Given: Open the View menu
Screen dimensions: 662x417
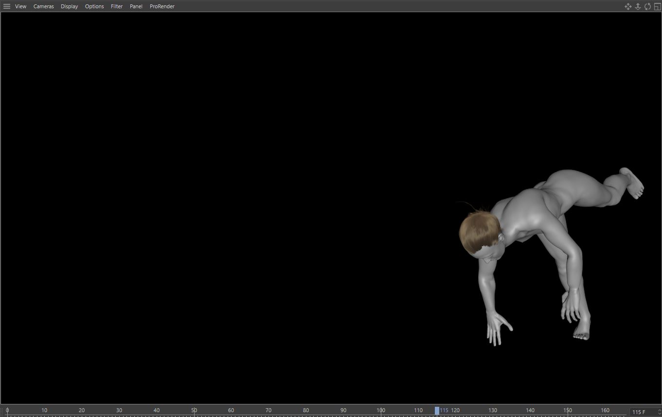Looking at the screenshot, I should pyautogui.click(x=20, y=6).
